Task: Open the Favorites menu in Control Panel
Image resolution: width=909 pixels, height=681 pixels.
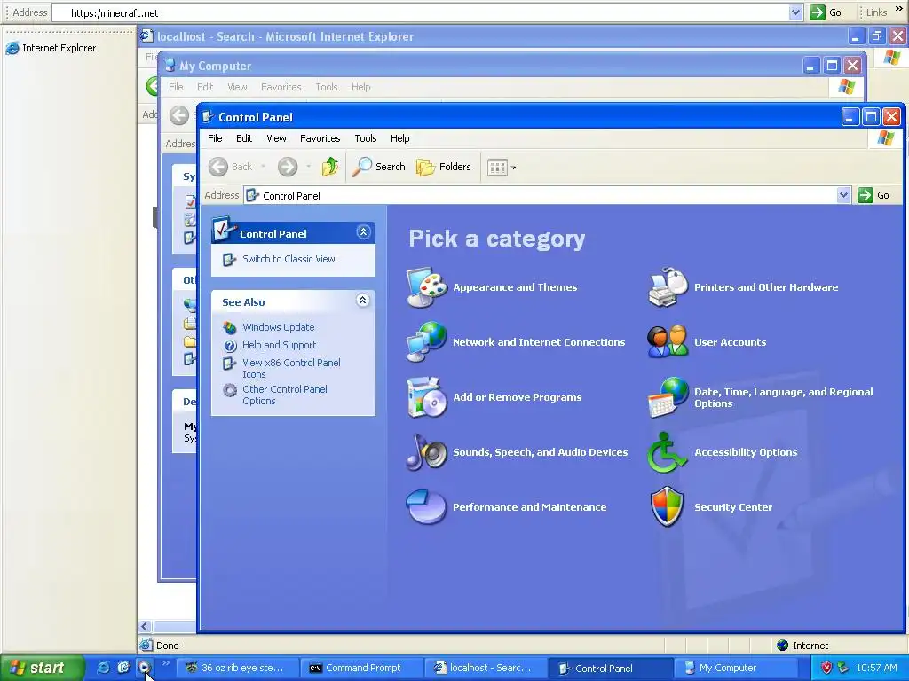Action: (x=320, y=138)
